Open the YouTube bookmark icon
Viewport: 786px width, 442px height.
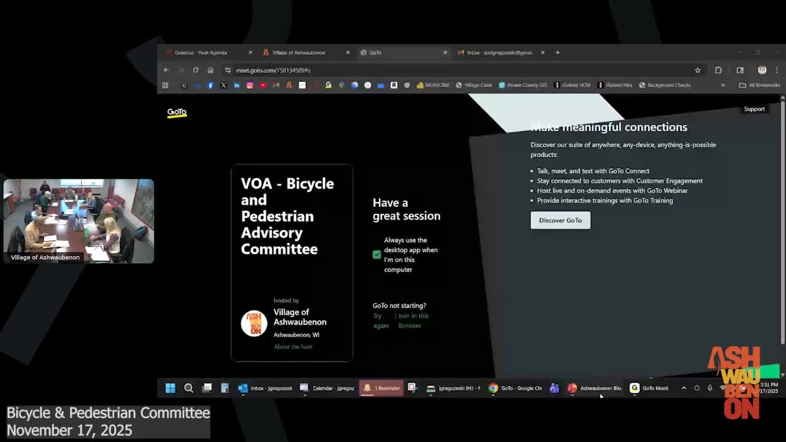[x=263, y=85]
